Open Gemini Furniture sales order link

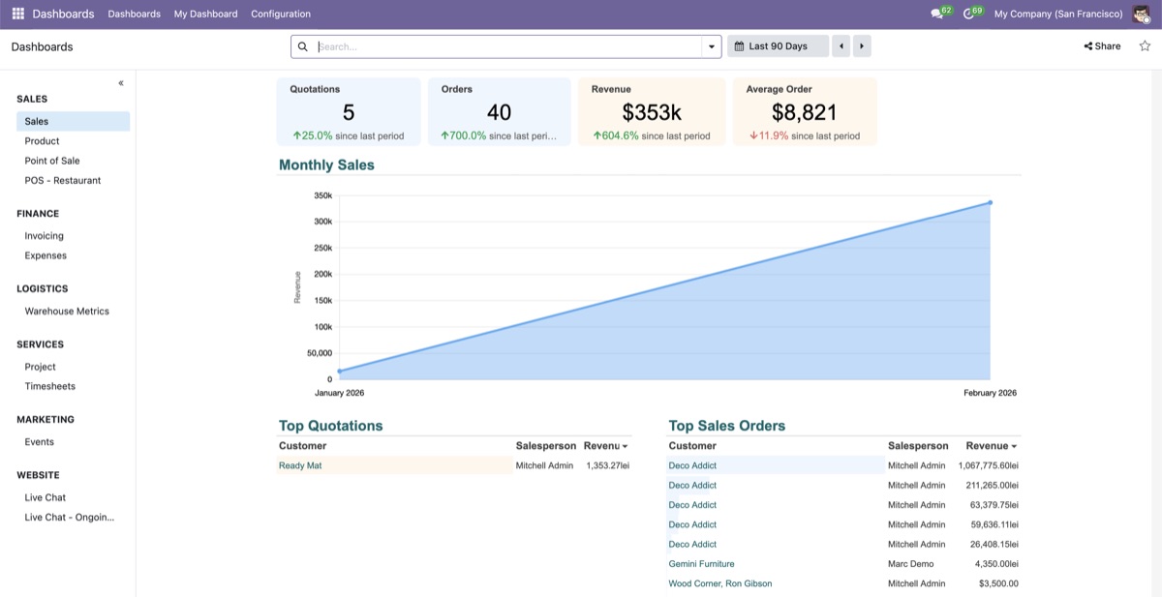coord(701,564)
